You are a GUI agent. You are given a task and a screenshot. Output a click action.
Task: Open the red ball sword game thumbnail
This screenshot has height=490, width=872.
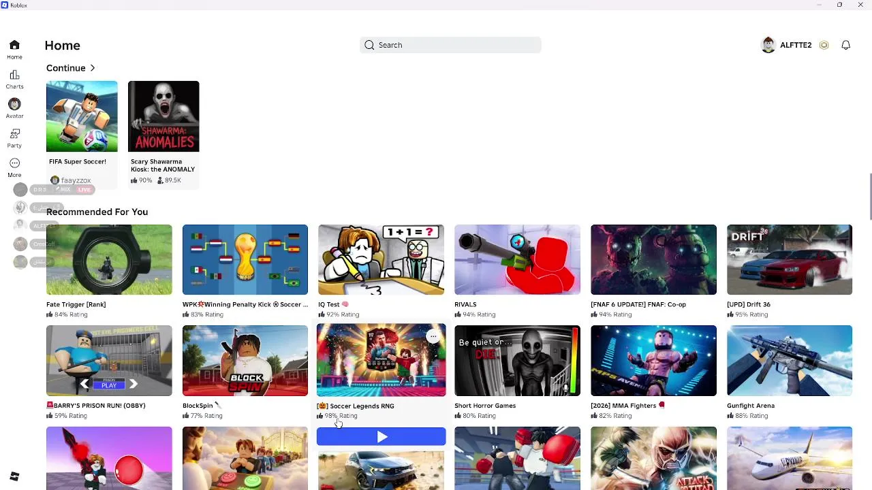coord(109,458)
